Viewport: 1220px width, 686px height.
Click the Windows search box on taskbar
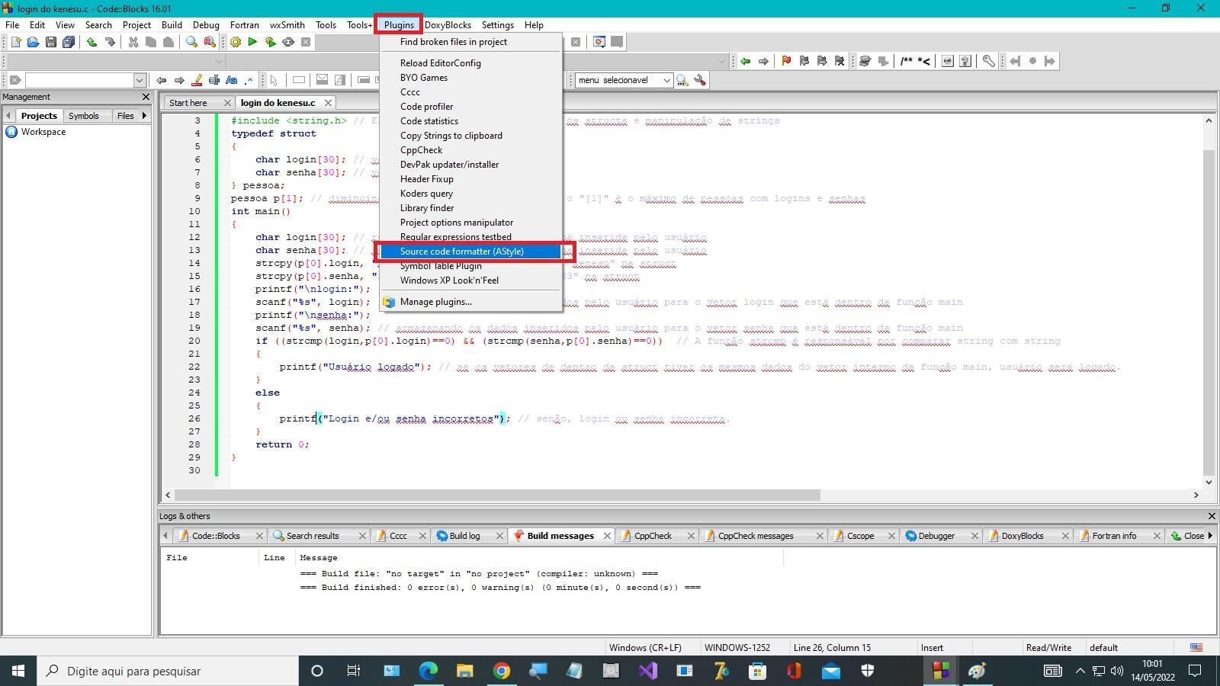pos(168,671)
